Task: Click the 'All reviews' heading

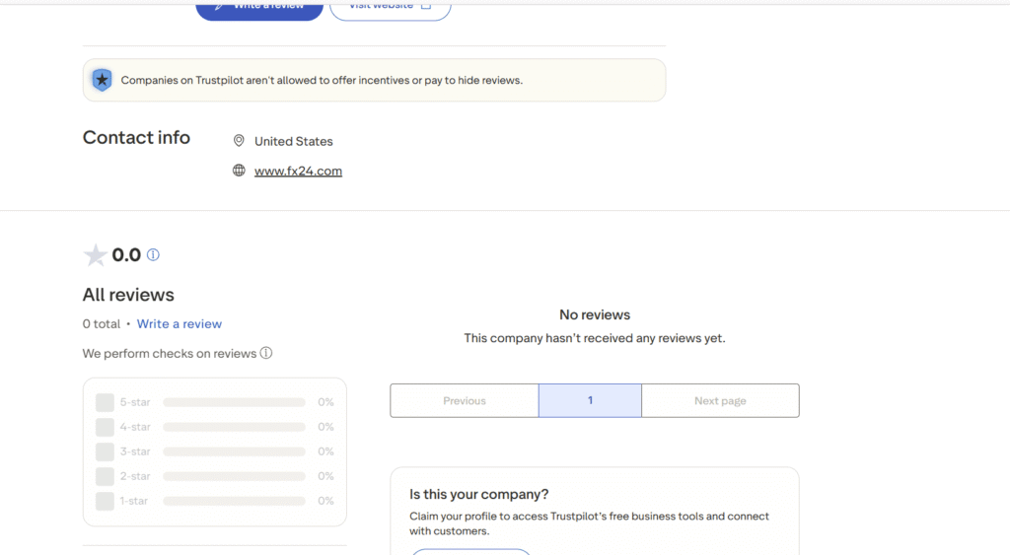Action: click(x=128, y=294)
